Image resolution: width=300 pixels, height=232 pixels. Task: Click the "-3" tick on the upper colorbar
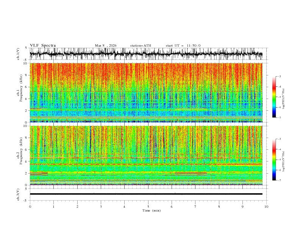(279, 76)
